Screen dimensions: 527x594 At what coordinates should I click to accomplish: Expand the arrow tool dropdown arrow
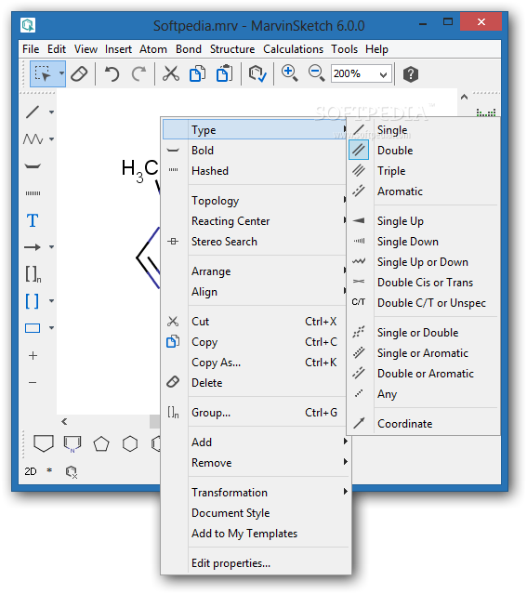51,247
